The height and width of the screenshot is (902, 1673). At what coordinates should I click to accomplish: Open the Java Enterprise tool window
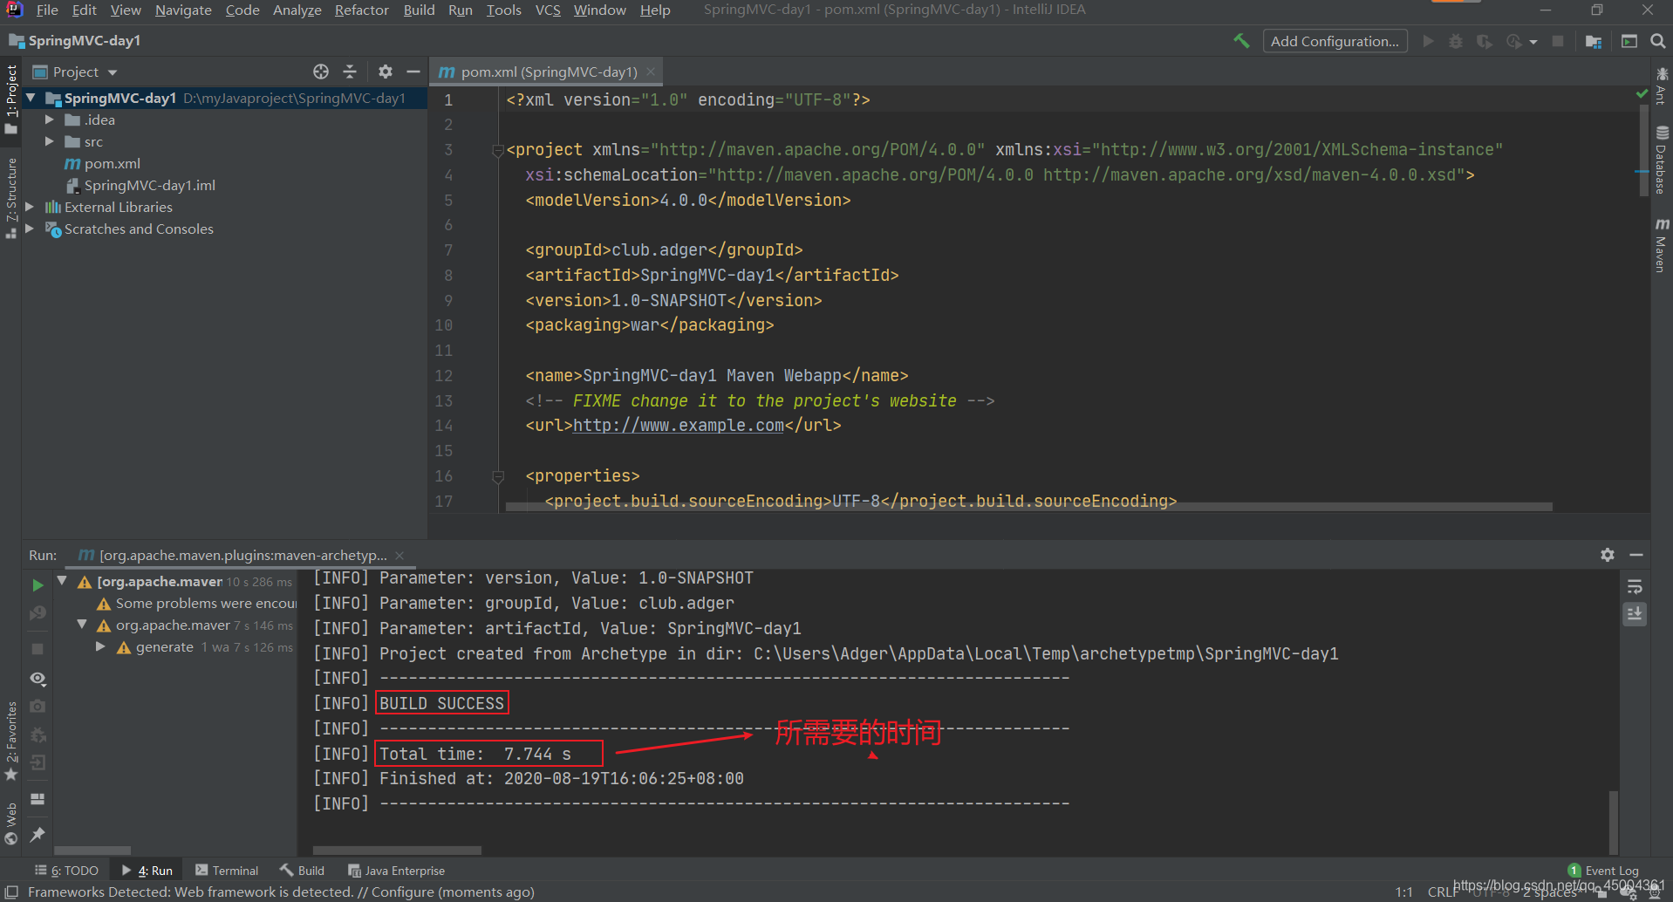(396, 871)
